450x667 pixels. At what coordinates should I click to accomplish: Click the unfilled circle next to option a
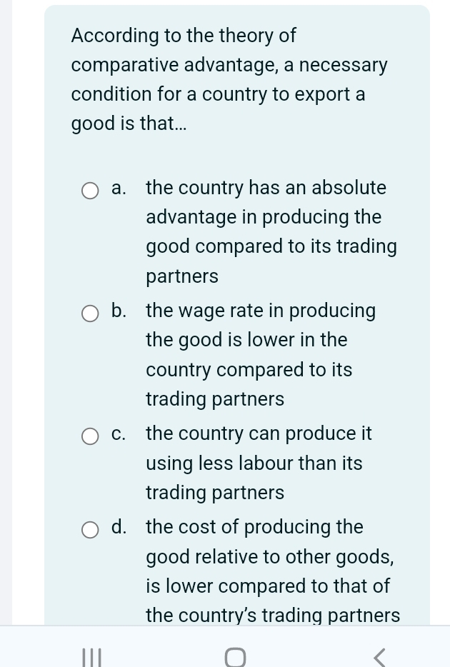(x=90, y=190)
